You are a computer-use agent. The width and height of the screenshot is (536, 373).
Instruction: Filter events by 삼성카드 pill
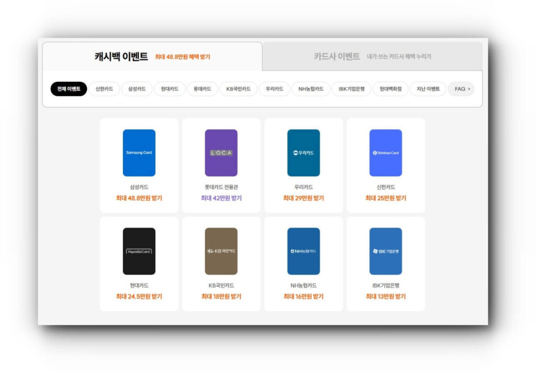click(137, 89)
